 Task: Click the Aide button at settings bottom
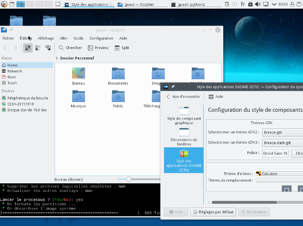pyautogui.click(x=176, y=212)
